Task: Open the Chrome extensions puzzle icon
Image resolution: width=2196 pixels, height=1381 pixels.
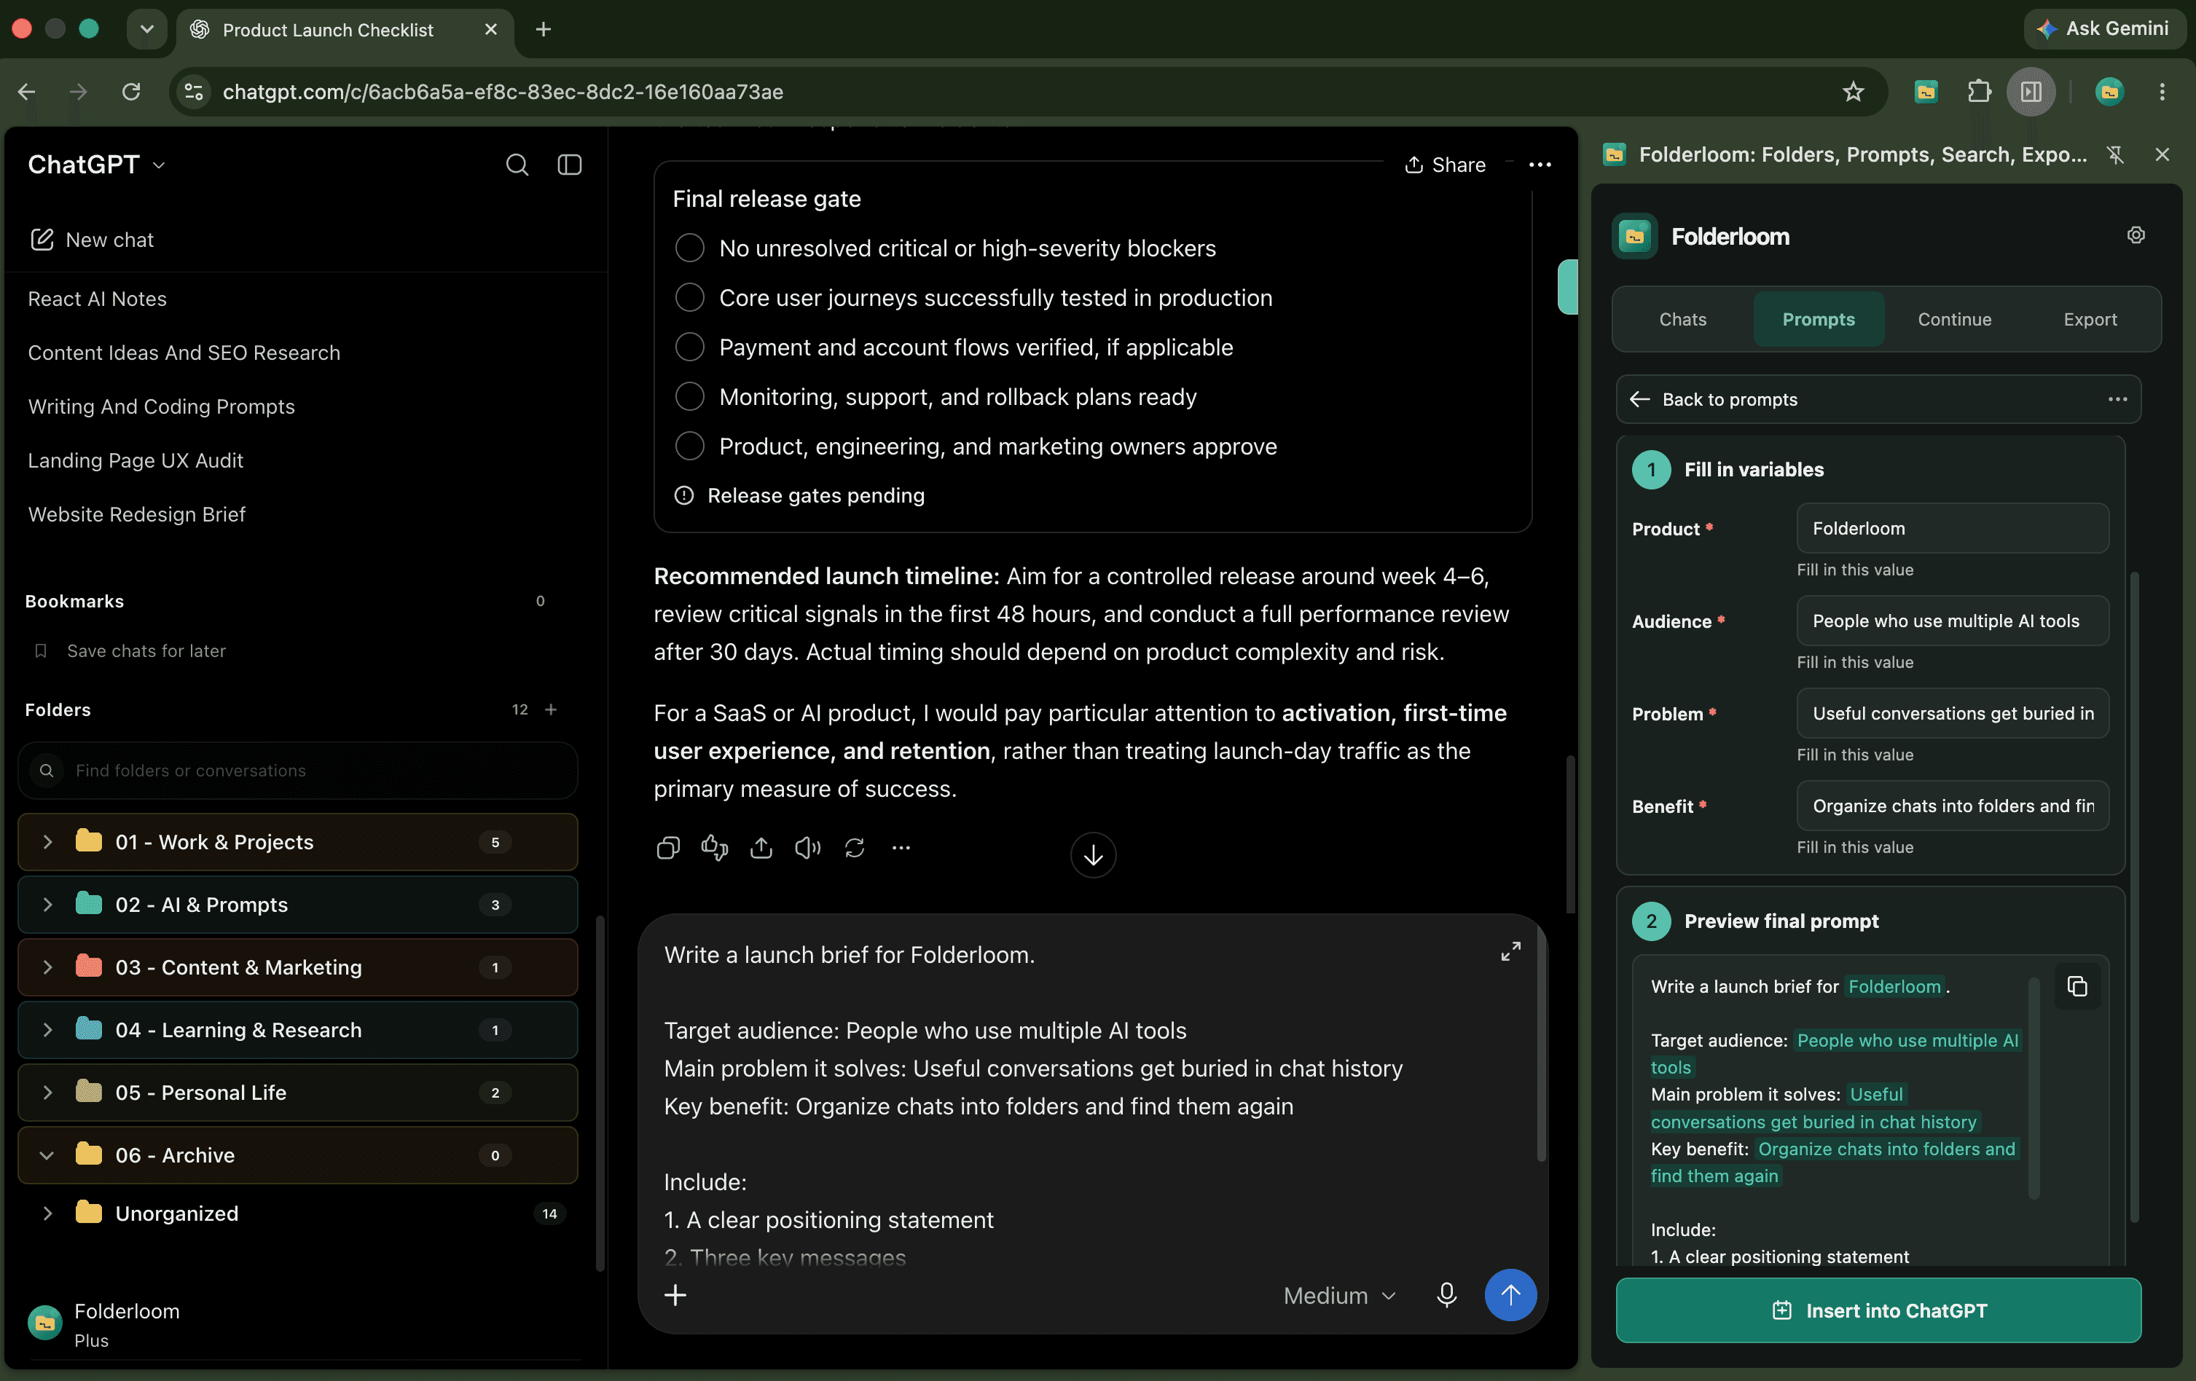Action: (1978, 91)
